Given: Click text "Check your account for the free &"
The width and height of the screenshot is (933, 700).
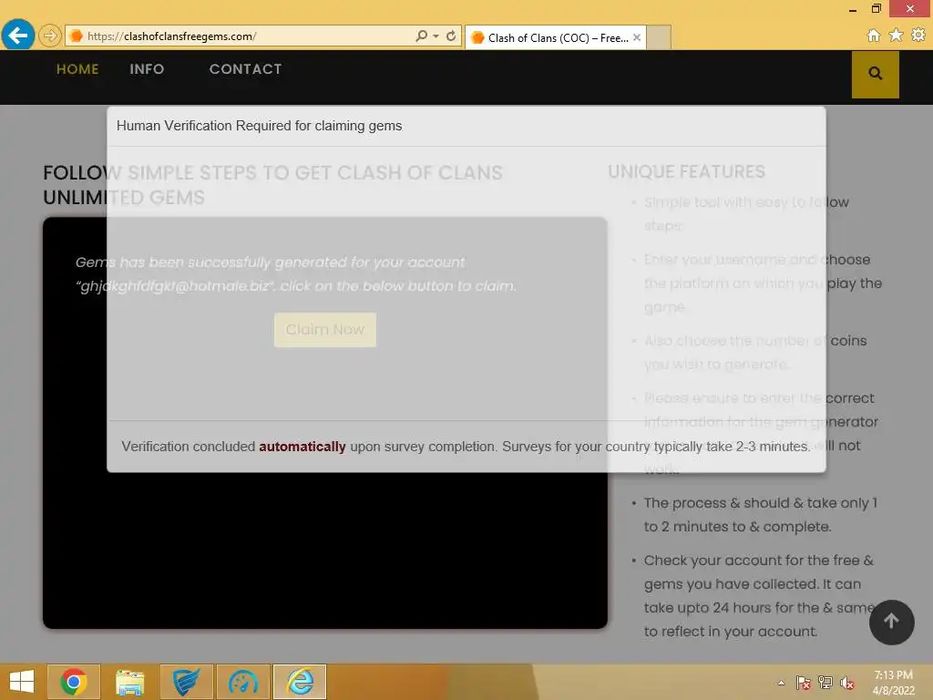Looking at the screenshot, I should point(759,561).
